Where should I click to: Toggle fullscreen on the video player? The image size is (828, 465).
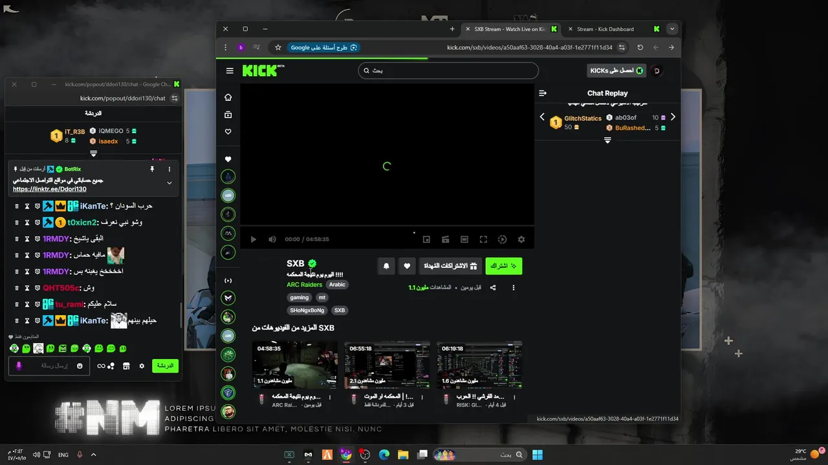pyautogui.click(x=483, y=240)
